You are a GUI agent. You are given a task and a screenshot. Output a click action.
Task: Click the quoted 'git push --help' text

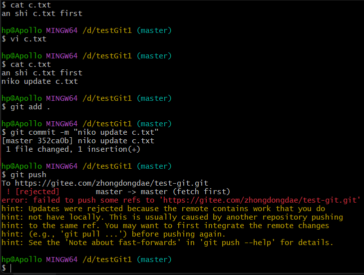click(238, 243)
